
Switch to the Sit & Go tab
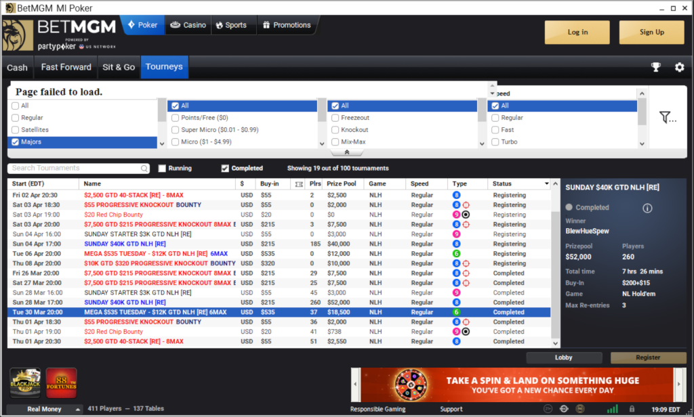coord(119,67)
